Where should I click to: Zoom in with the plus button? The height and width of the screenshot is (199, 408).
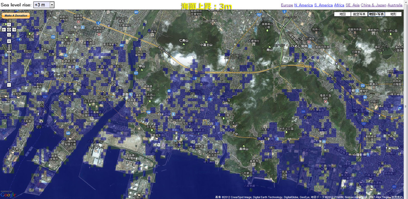tap(9, 41)
